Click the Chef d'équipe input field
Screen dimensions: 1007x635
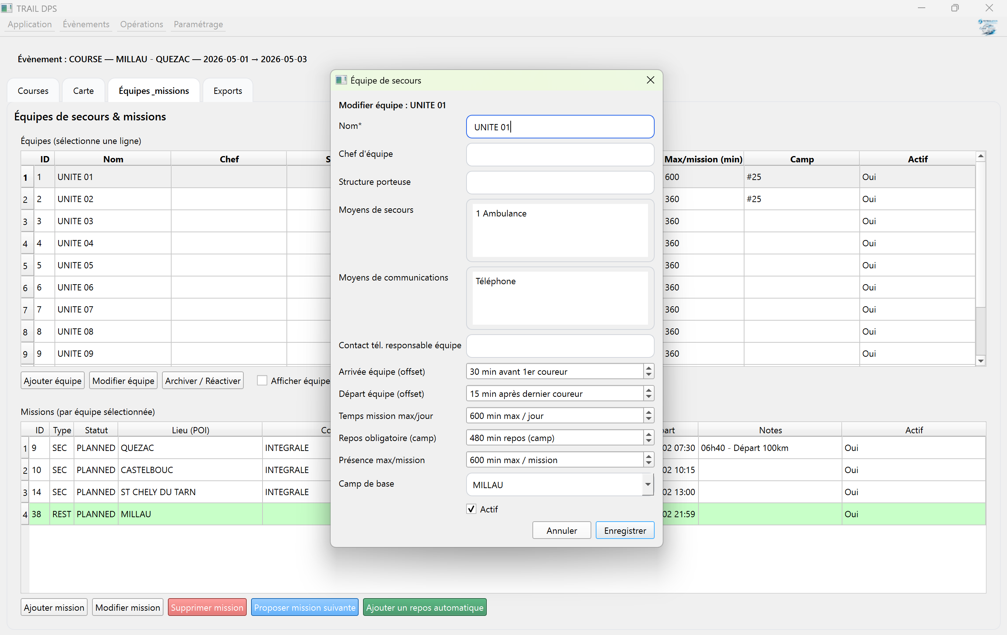[x=560, y=154]
